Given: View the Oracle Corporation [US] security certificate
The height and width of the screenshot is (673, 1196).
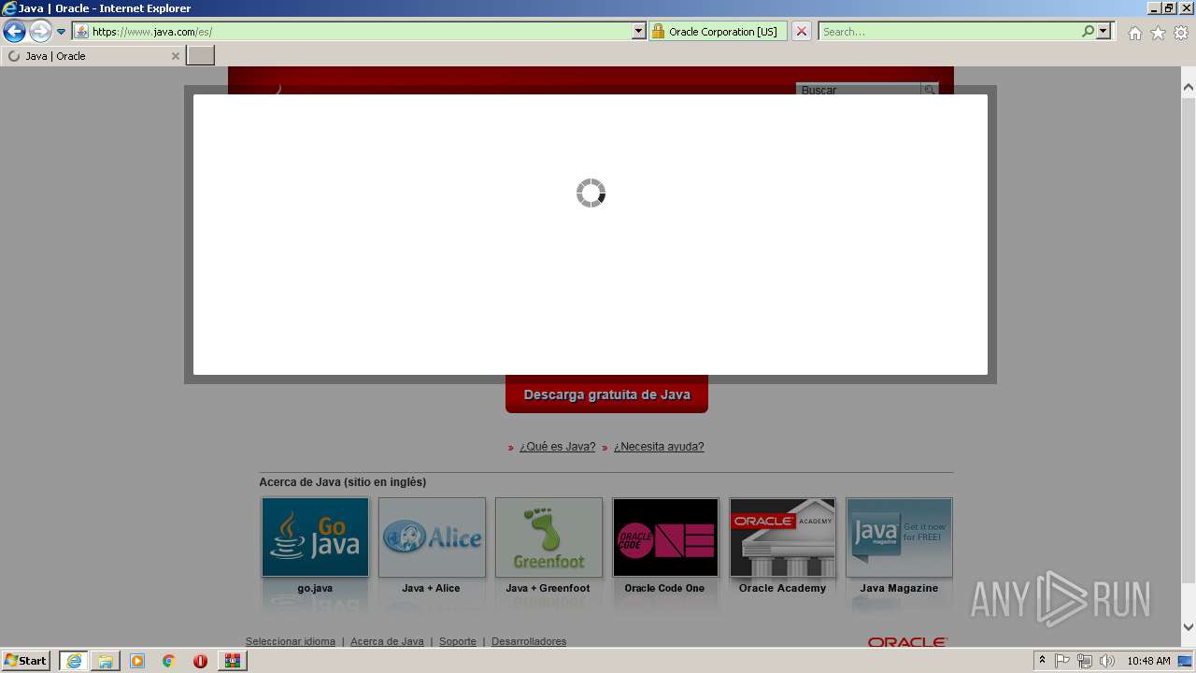Looking at the screenshot, I should pyautogui.click(x=717, y=31).
